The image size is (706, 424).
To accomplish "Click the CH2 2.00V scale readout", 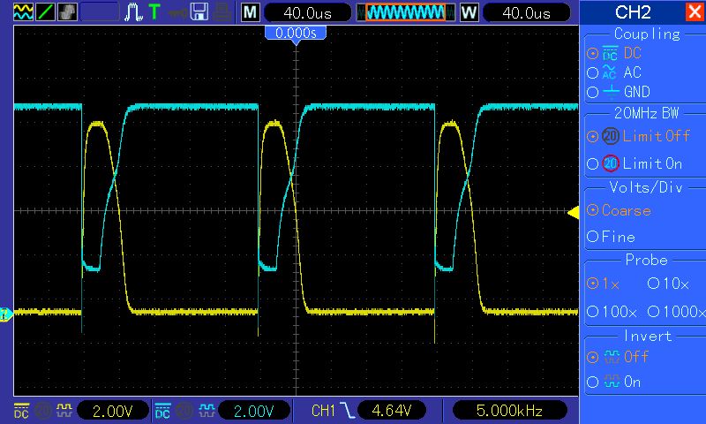I will point(253,411).
